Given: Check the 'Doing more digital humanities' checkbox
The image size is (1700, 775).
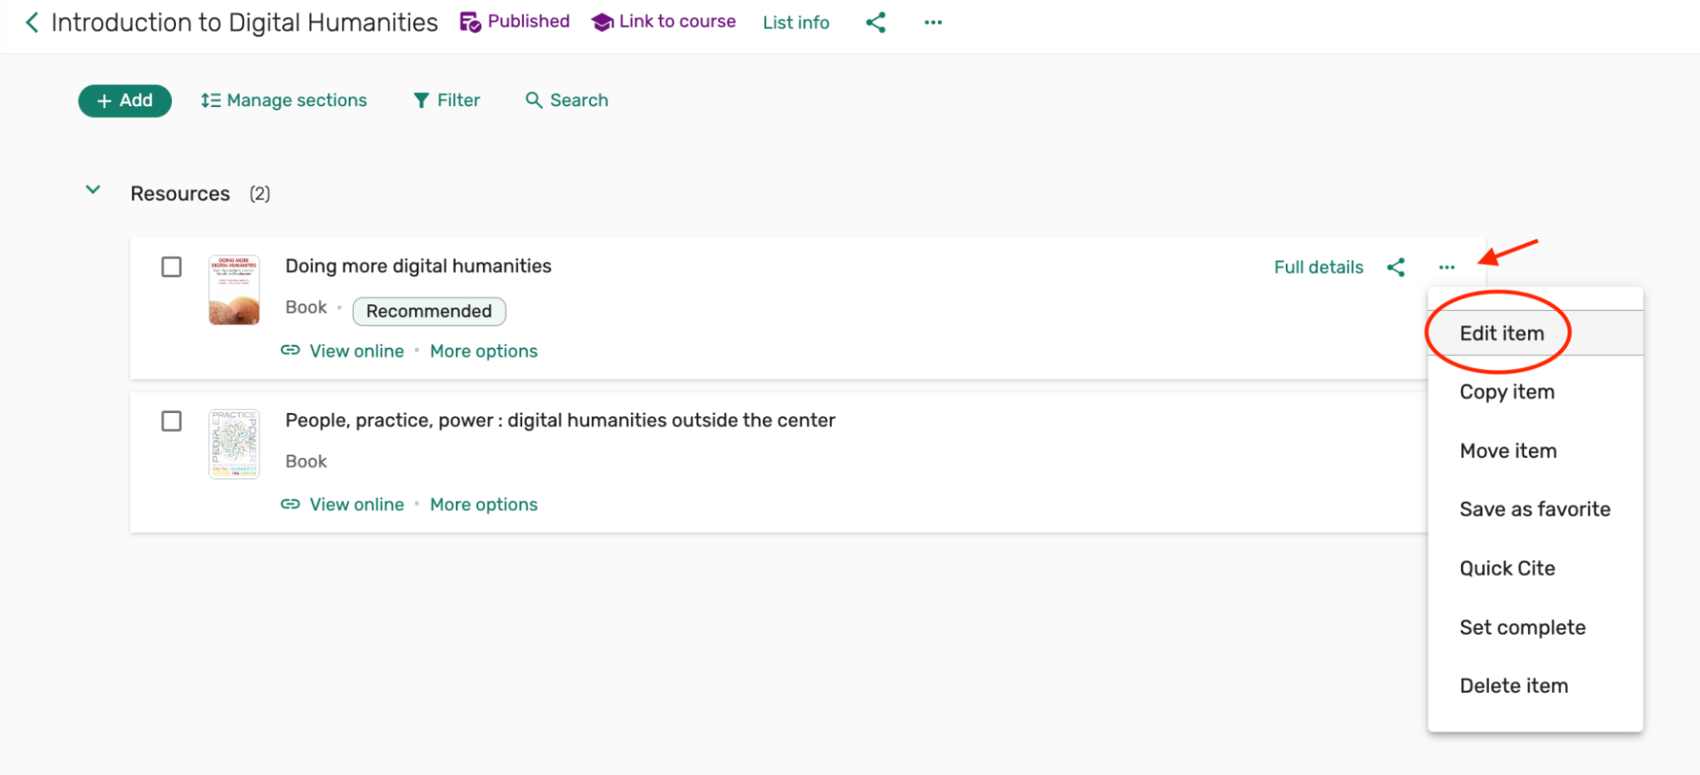Looking at the screenshot, I should [172, 267].
